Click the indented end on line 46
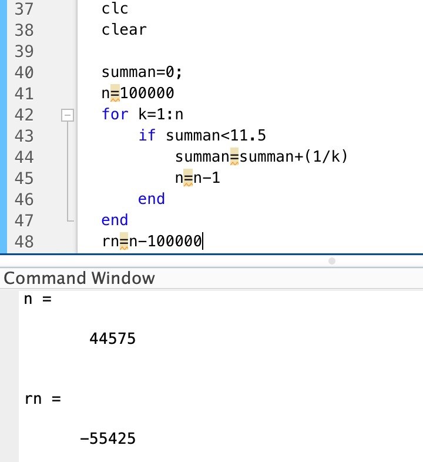 pyautogui.click(x=152, y=199)
